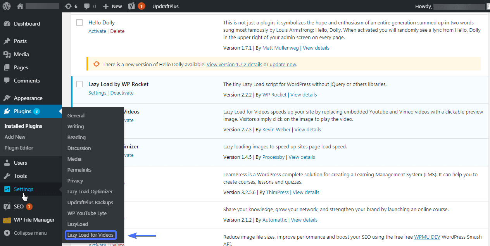The height and width of the screenshot is (246, 490).
Task: Open Media settings in the flyout
Action: (x=74, y=159)
